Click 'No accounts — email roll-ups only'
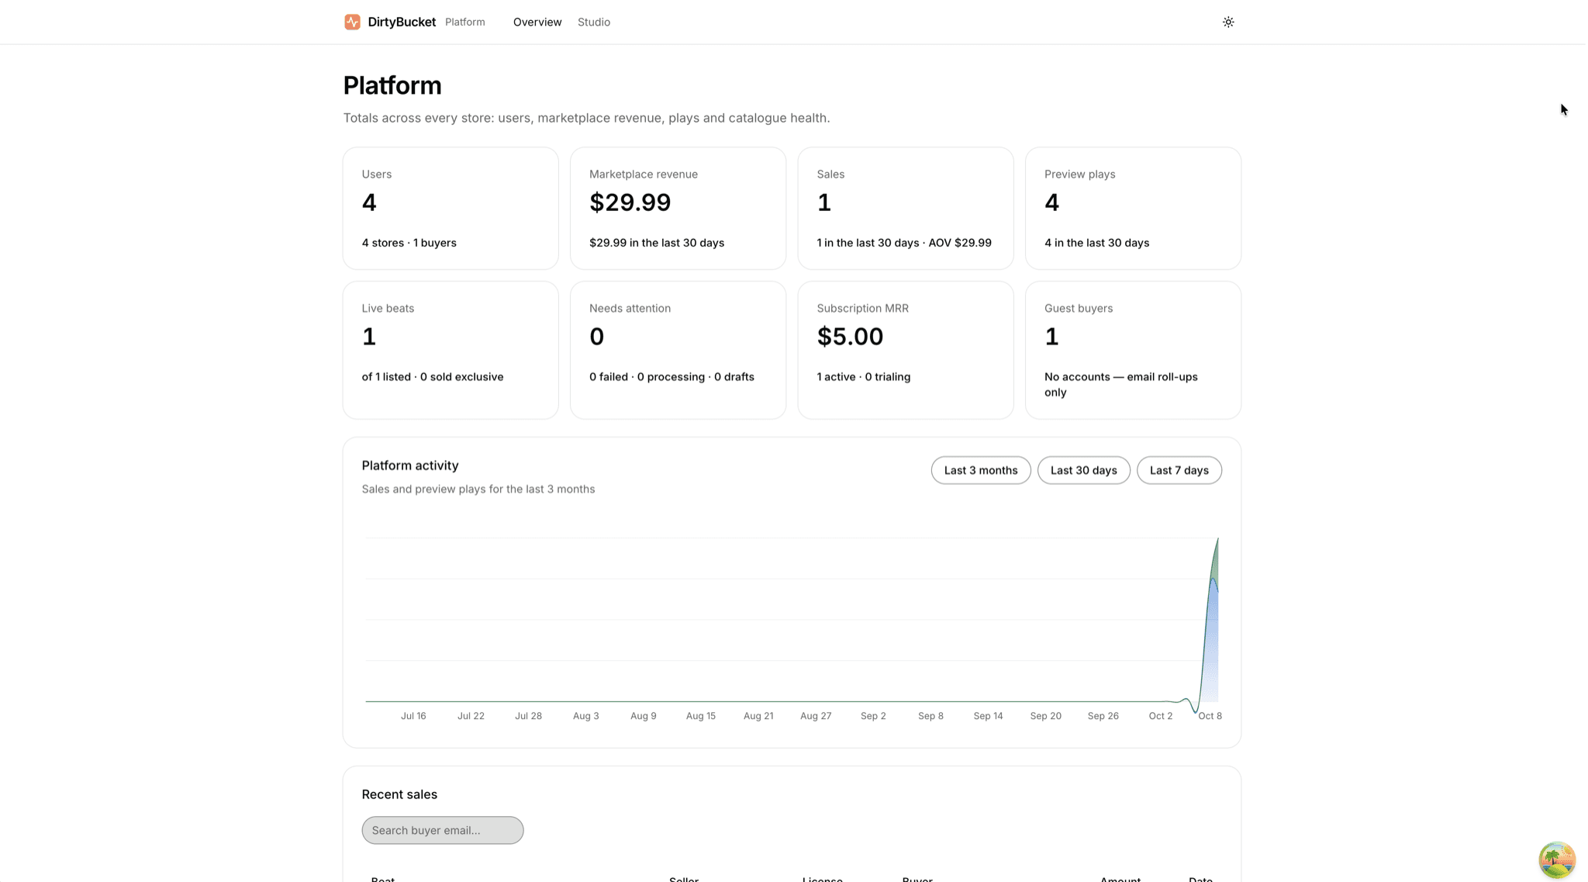 point(1121,385)
